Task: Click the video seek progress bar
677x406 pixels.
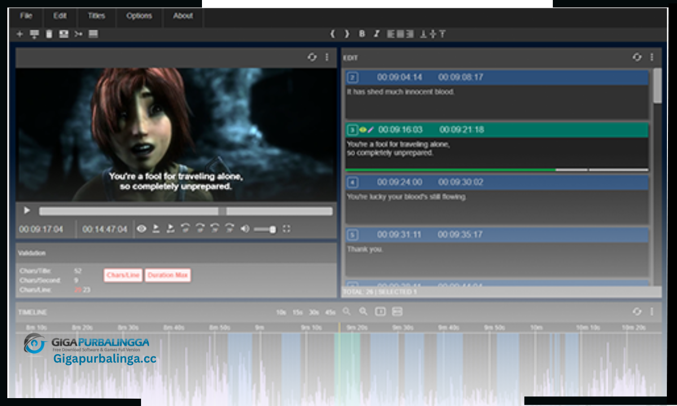Action: pos(186,211)
